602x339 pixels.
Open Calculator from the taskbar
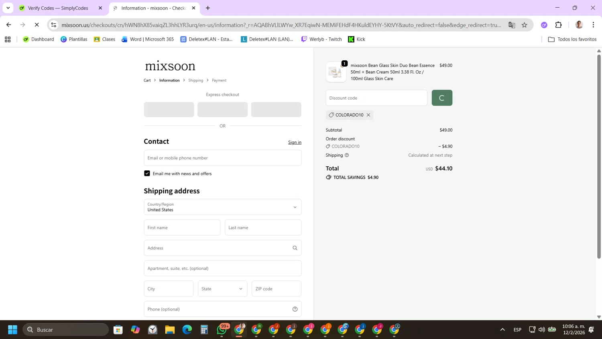[204, 330]
